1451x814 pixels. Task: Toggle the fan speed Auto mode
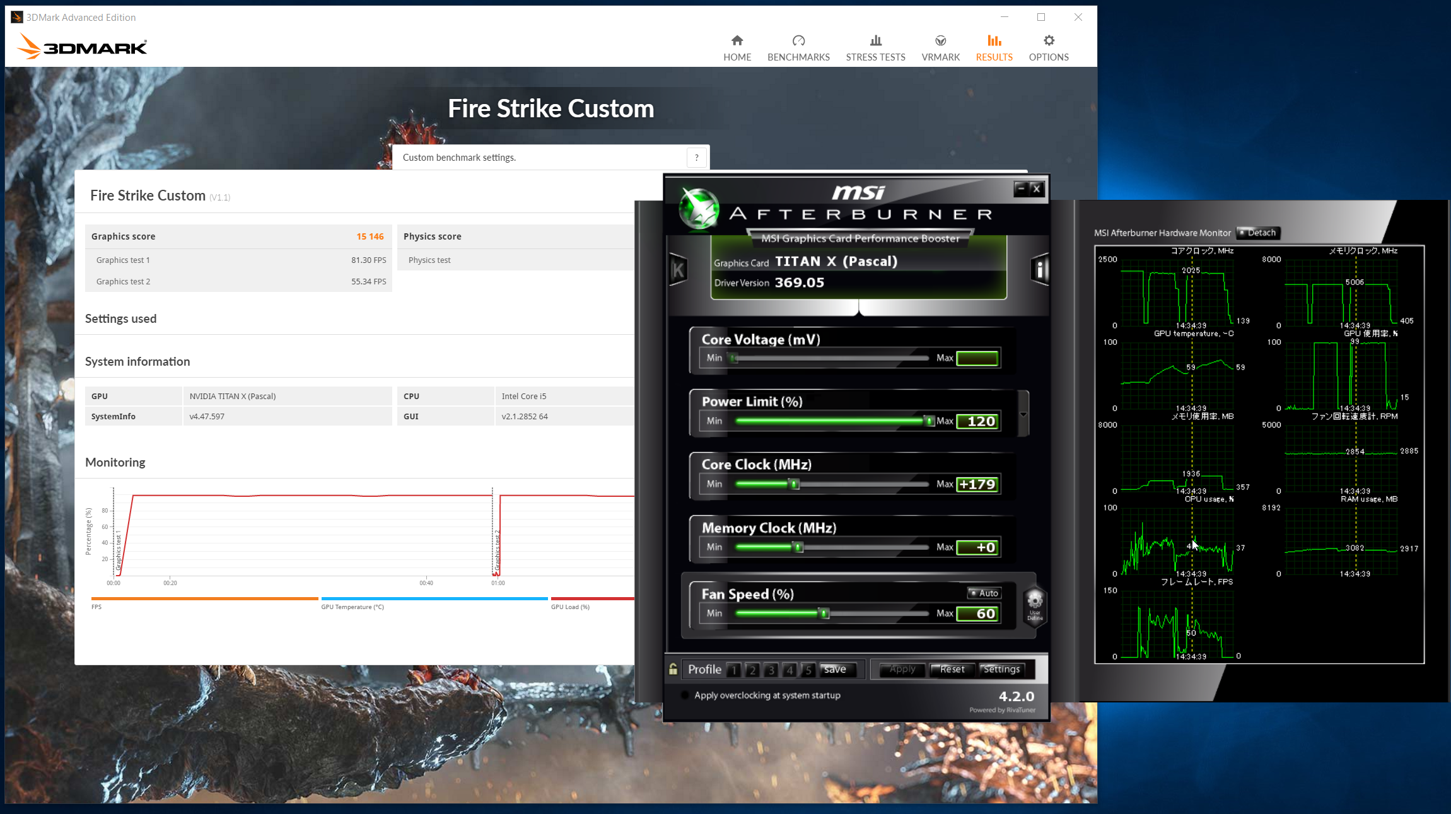[984, 593]
